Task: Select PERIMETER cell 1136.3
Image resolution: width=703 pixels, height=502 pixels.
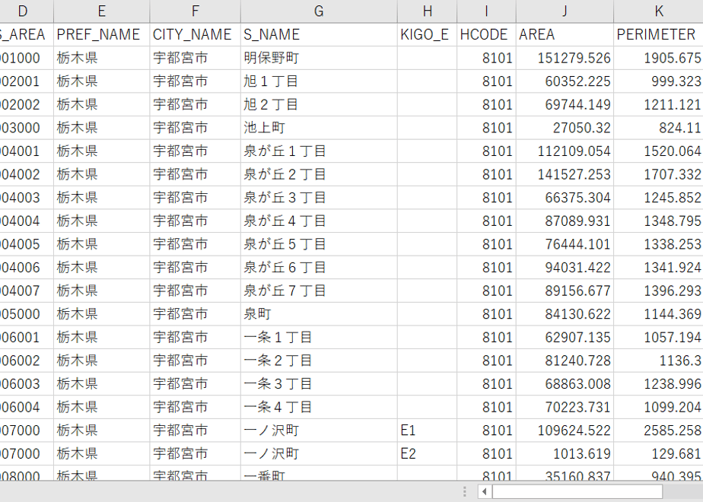Action: 659,361
